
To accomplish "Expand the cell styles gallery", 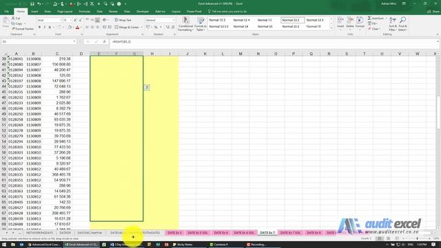I will click(x=331, y=28).
